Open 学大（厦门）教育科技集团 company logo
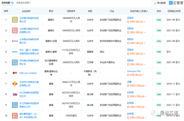This screenshot has height=121, width=184. 15,52
